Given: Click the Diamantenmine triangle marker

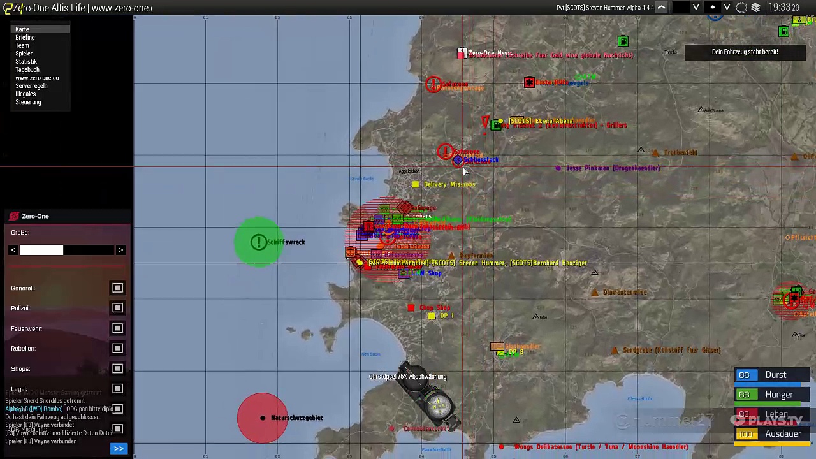Looking at the screenshot, I should 595,293.
